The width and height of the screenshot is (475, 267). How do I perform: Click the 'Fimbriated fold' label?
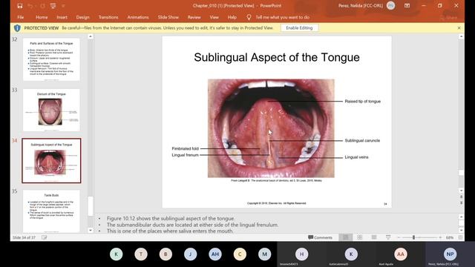click(x=185, y=148)
